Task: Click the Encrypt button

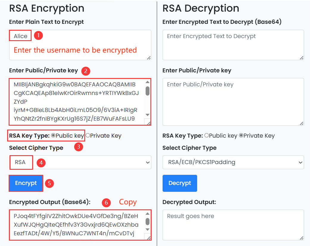Action: pyautogui.click(x=25, y=183)
